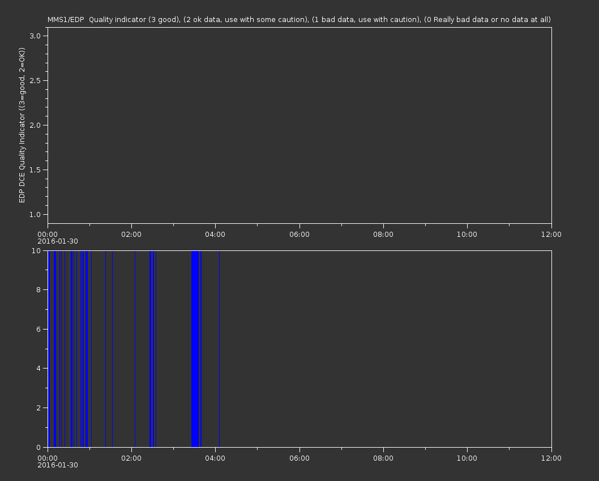Select the 'EDP DCE Quality Indicator' y-axis label
This screenshot has height=481, width=599.
[x=22, y=125]
